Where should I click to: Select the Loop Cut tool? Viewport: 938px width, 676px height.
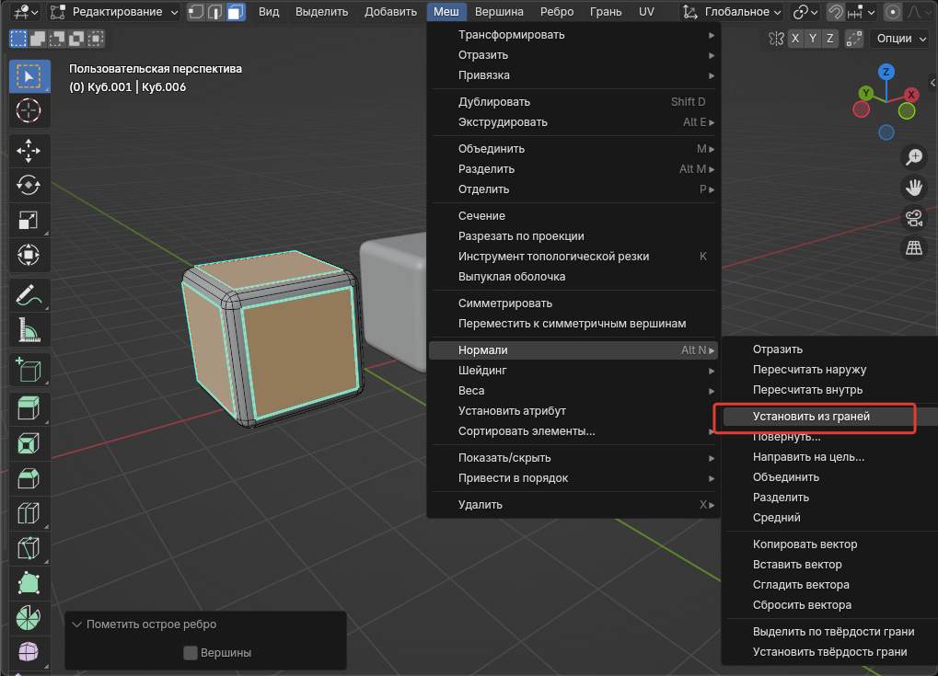pyautogui.click(x=29, y=513)
